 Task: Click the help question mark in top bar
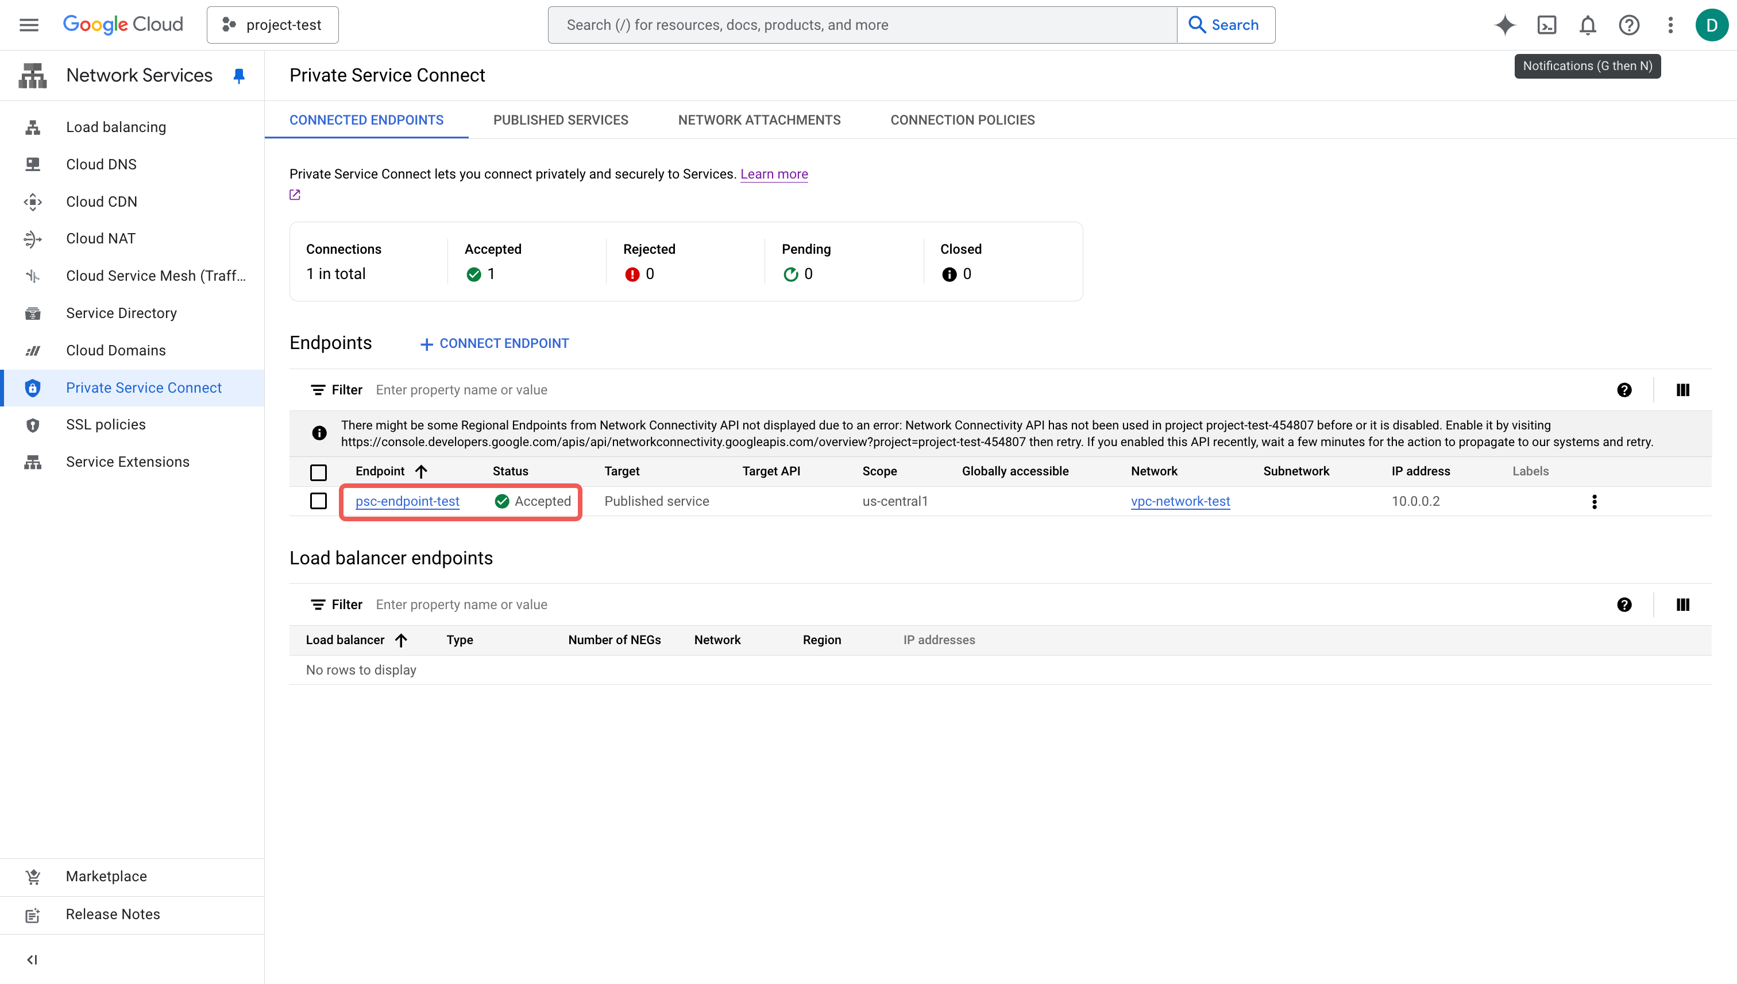point(1629,25)
